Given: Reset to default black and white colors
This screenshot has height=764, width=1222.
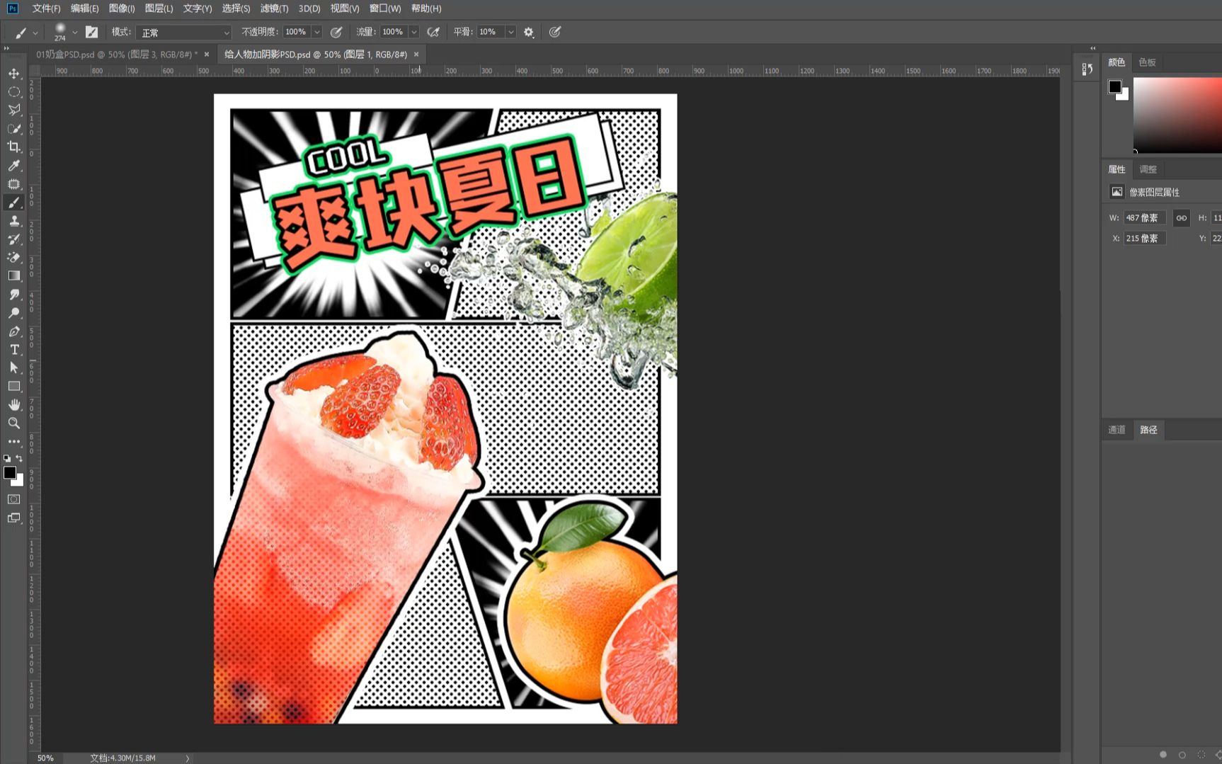Looking at the screenshot, I should pyautogui.click(x=7, y=458).
